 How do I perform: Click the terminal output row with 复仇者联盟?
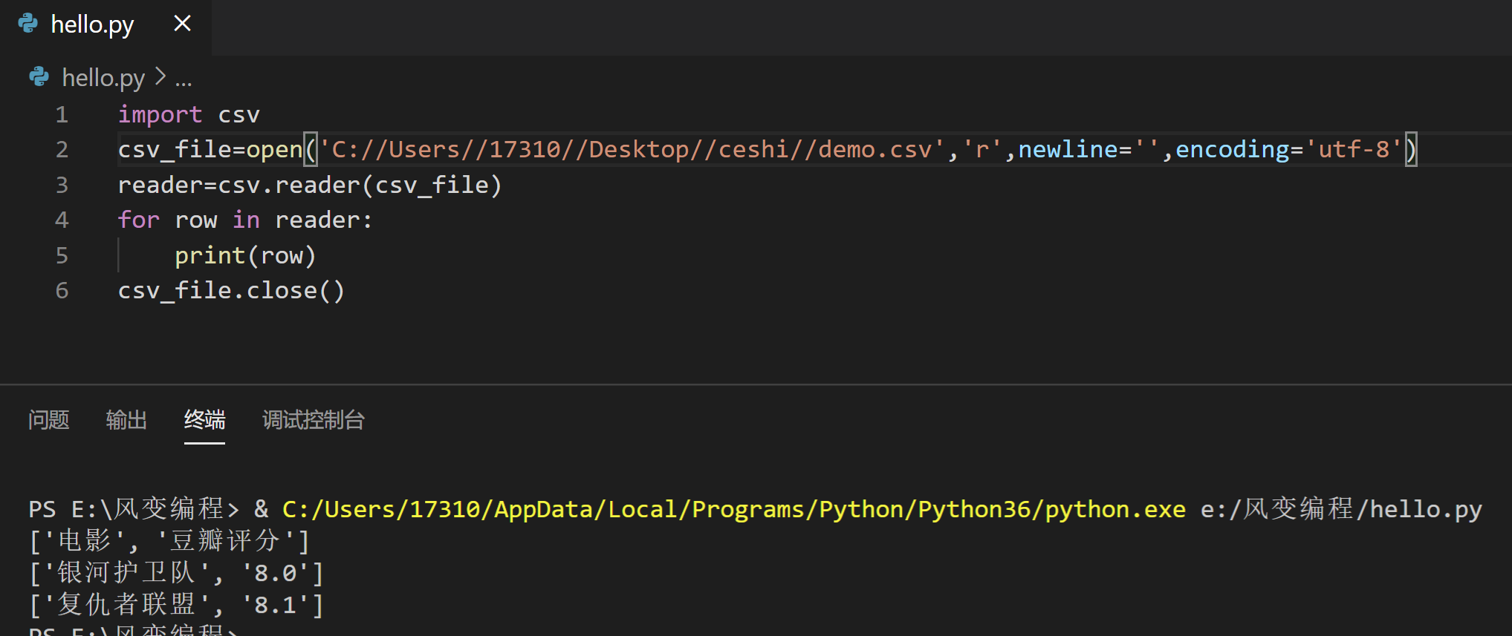(176, 605)
